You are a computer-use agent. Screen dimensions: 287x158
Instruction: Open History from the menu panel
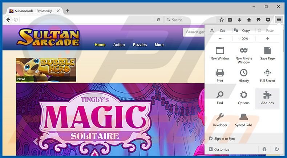(244, 76)
